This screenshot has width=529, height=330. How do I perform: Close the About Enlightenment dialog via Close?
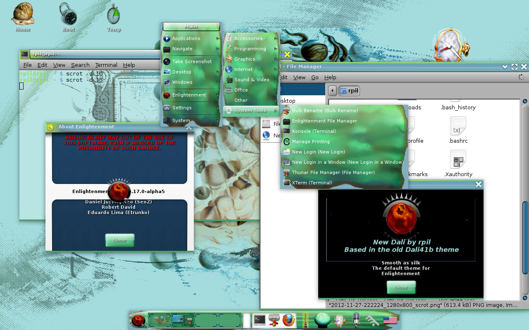[119, 240]
